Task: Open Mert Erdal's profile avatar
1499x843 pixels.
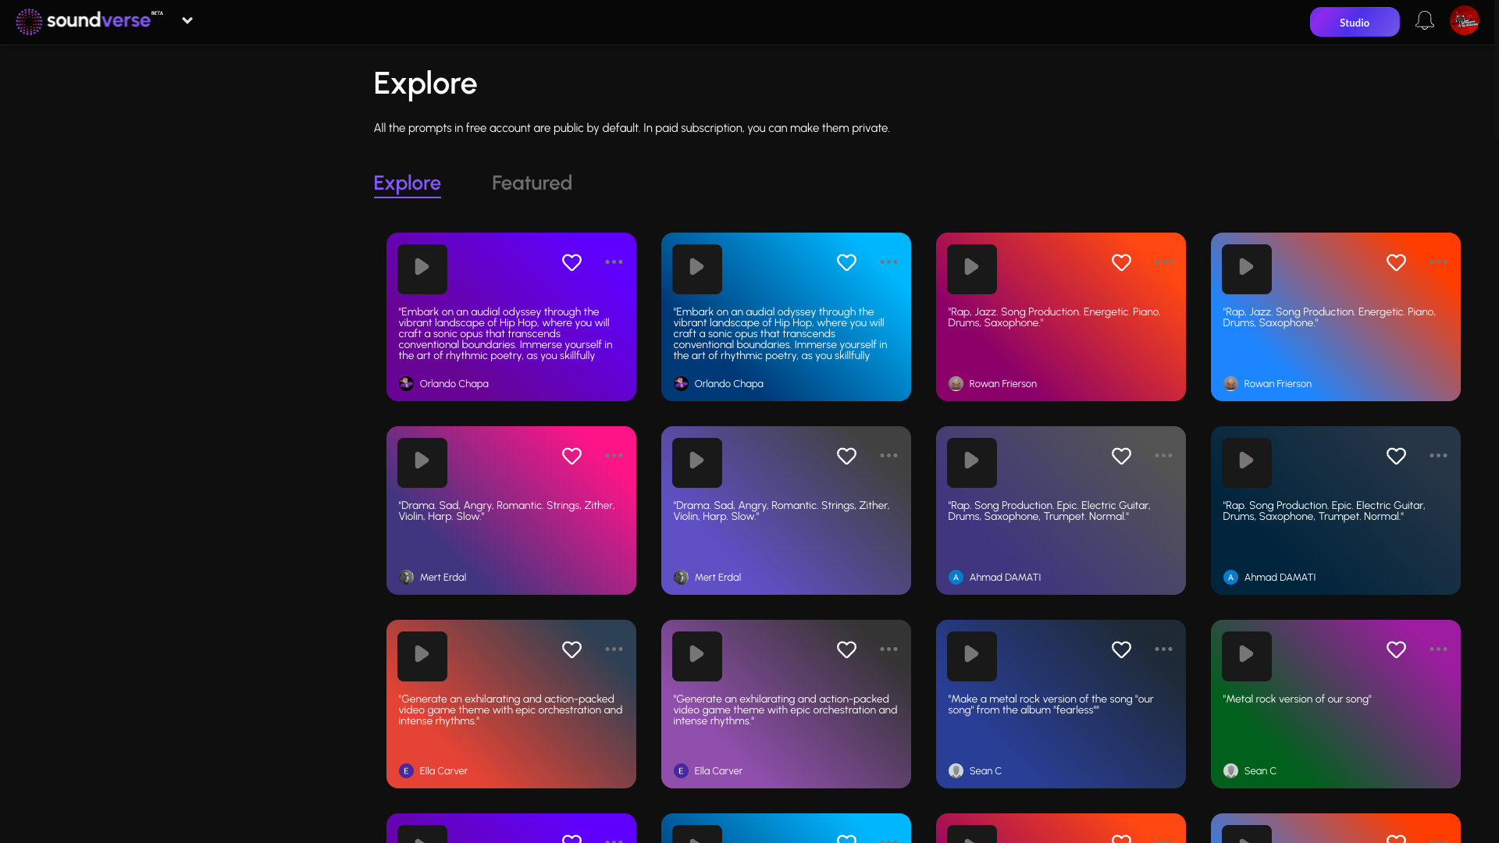Action: tap(406, 577)
